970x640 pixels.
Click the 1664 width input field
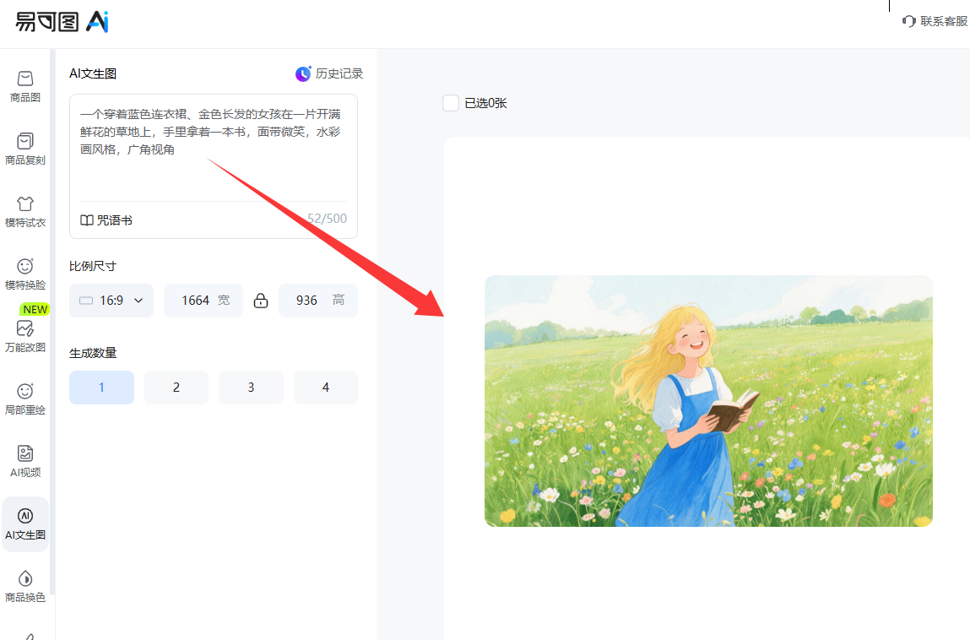pos(203,301)
